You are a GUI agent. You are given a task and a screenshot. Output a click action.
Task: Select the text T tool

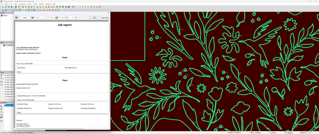64,10
